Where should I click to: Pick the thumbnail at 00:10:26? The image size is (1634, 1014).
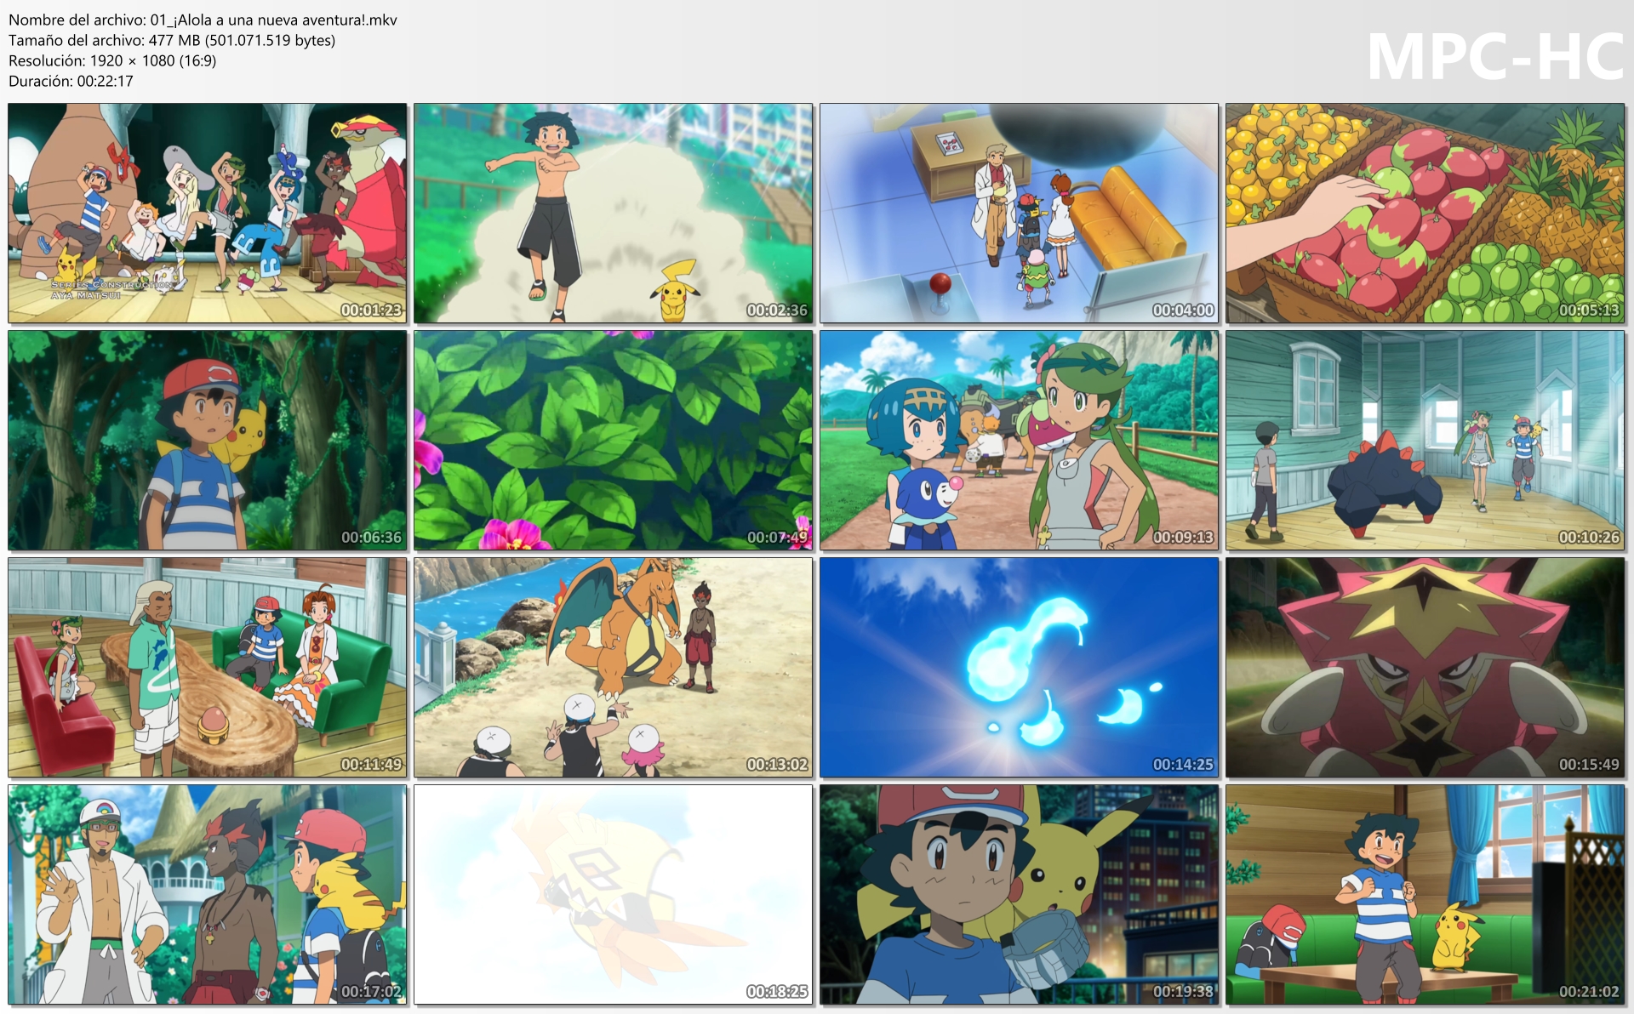[x=1425, y=441]
